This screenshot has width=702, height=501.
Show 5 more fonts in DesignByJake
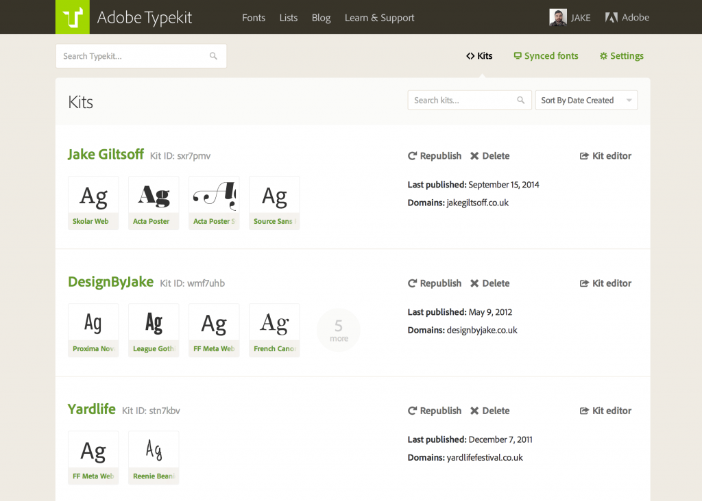tap(339, 331)
